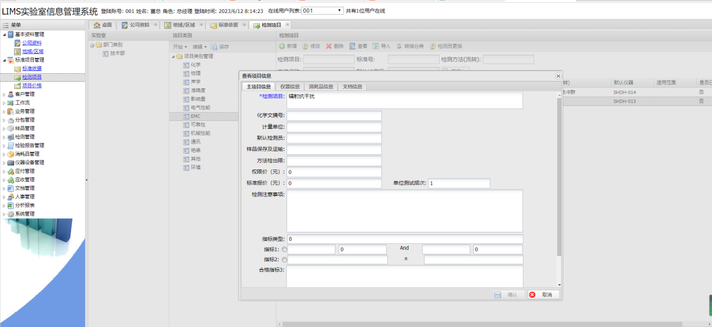Select 可靠性 category in project tree
712x327 pixels.
(198, 124)
